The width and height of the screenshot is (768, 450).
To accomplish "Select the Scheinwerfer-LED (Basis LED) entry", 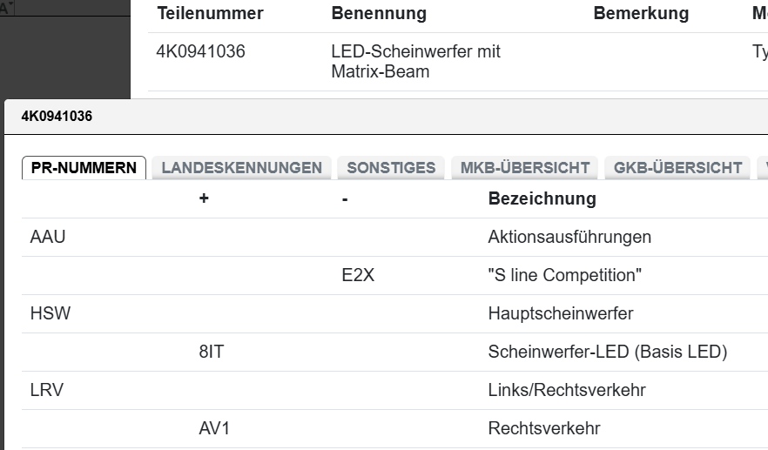I will point(607,352).
